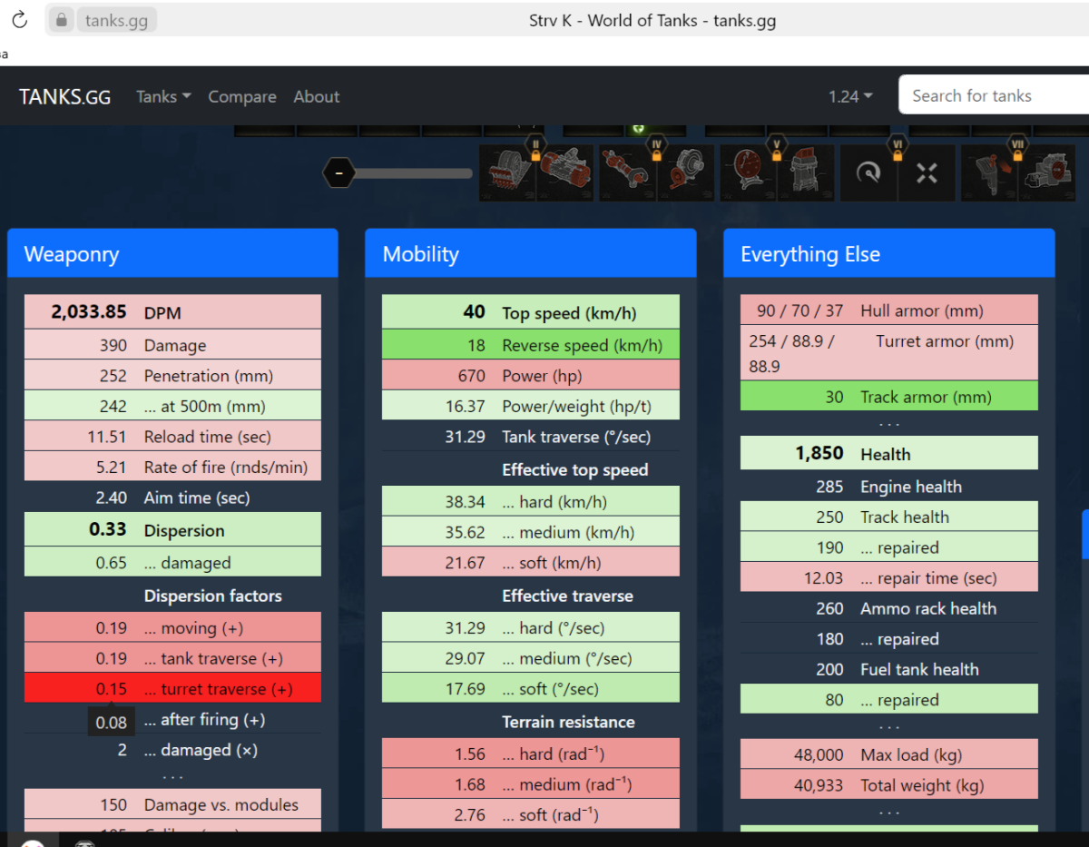Click the level V hexagon lock badge
Viewport: 1089px width, 847px height.
(x=777, y=148)
